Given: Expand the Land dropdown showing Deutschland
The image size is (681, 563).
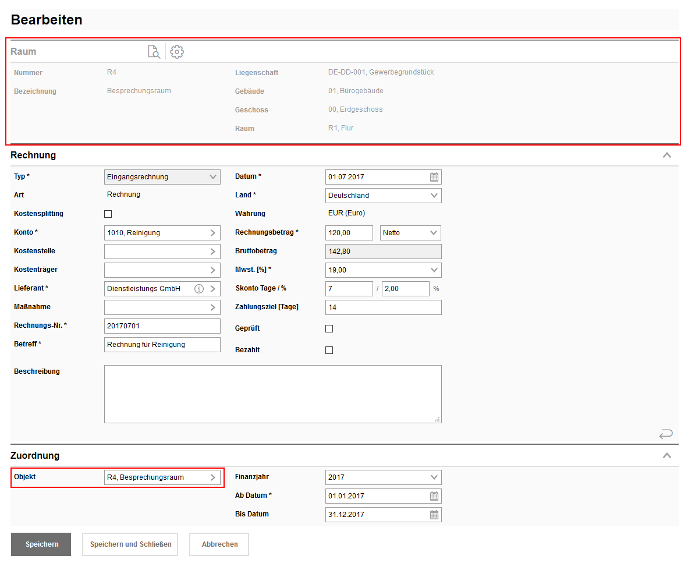Looking at the screenshot, I should click(x=383, y=196).
